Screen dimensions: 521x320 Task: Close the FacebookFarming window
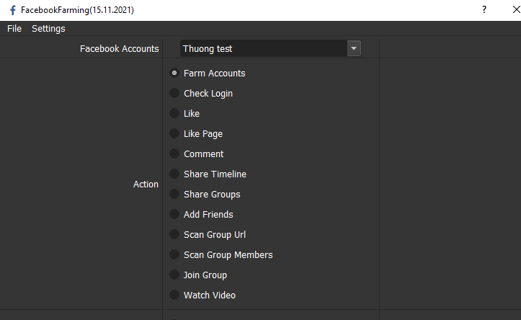click(x=516, y=9)
